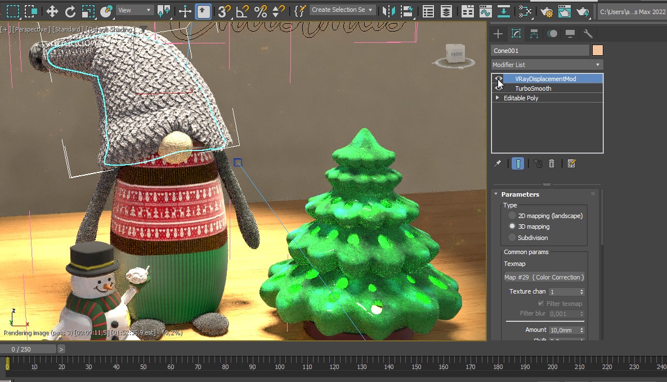Open the Utilities panel tab
Image resolution: width=667 pixels, height=382 pixels.
pos(588,34)
